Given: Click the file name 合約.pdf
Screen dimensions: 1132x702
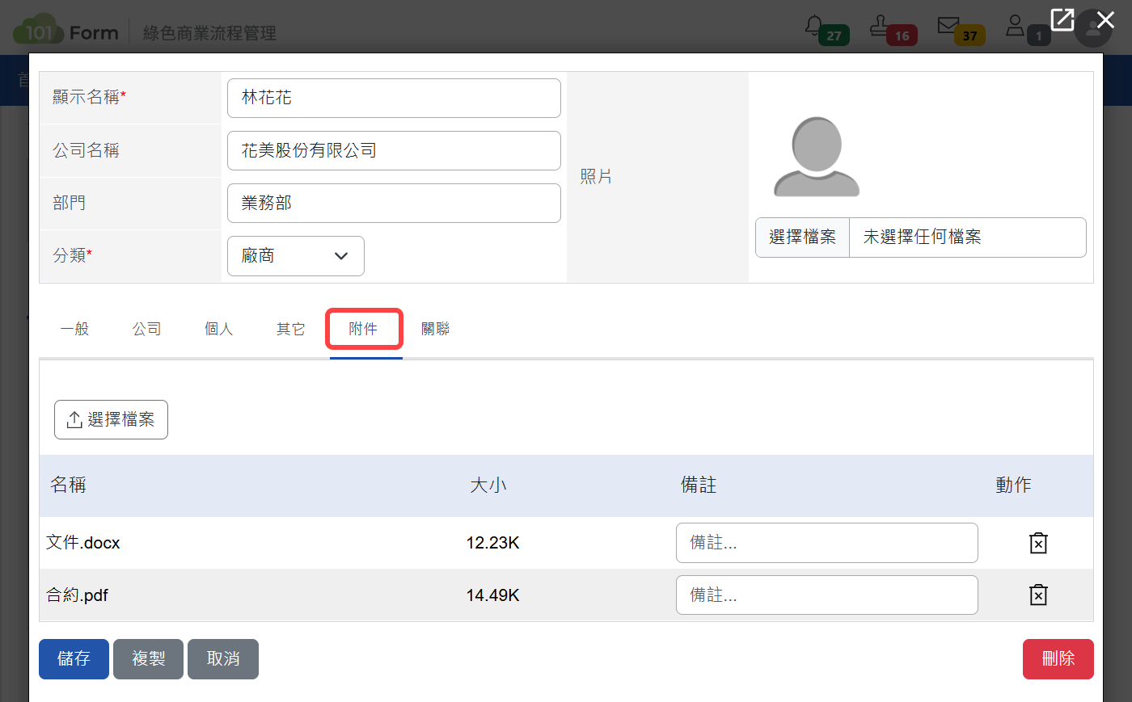Looking at the screenshot, I should 78,595.
